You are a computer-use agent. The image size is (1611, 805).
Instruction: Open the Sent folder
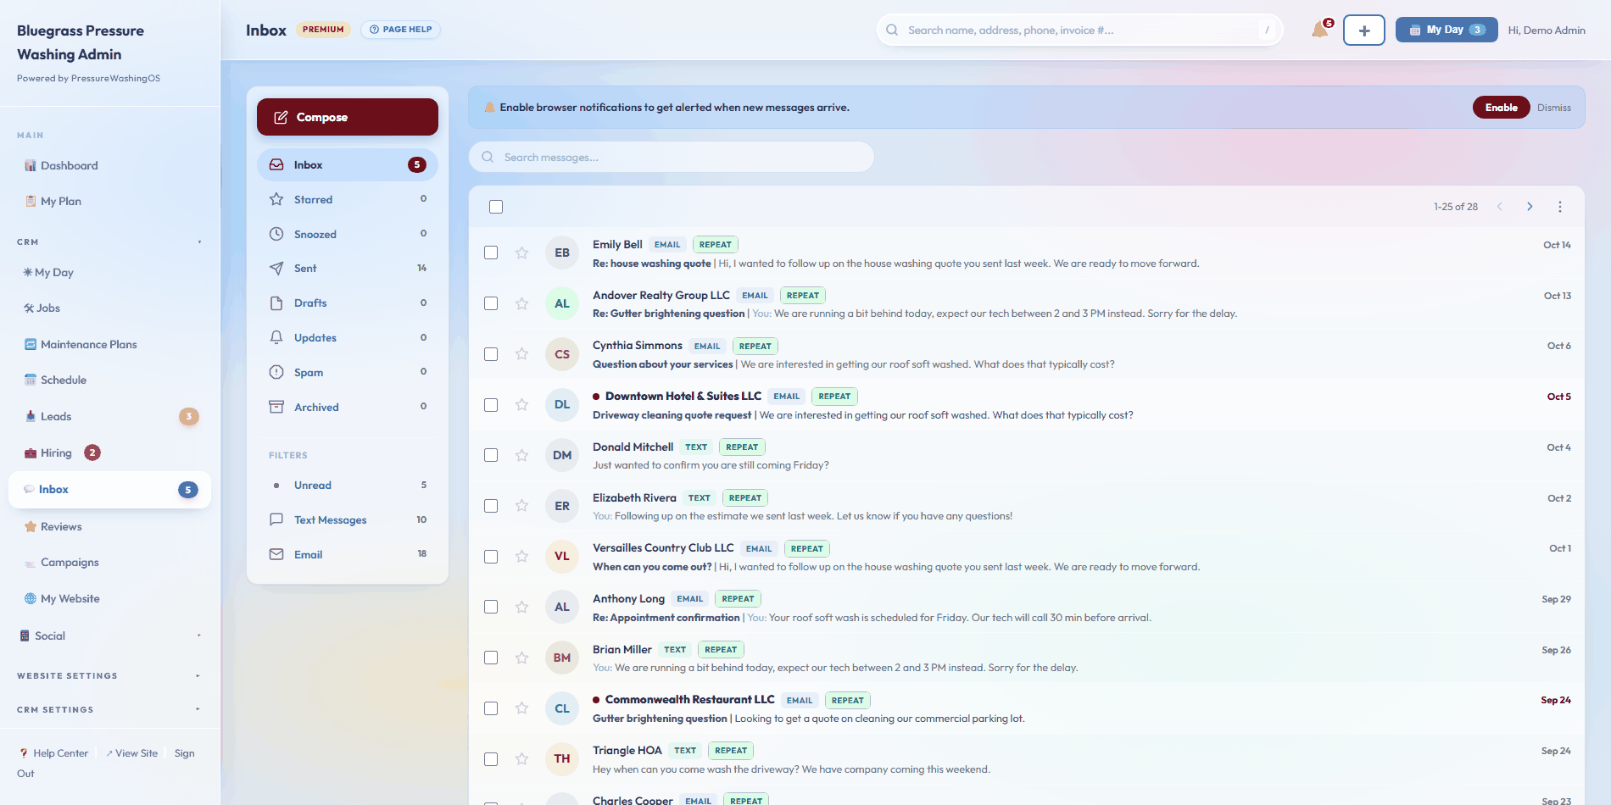348,268
